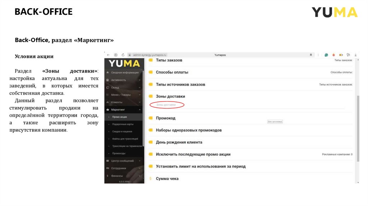The image size is (368, 206).
Task: Click the tag icon beside Зоны доставки
Action: (151, 96)
